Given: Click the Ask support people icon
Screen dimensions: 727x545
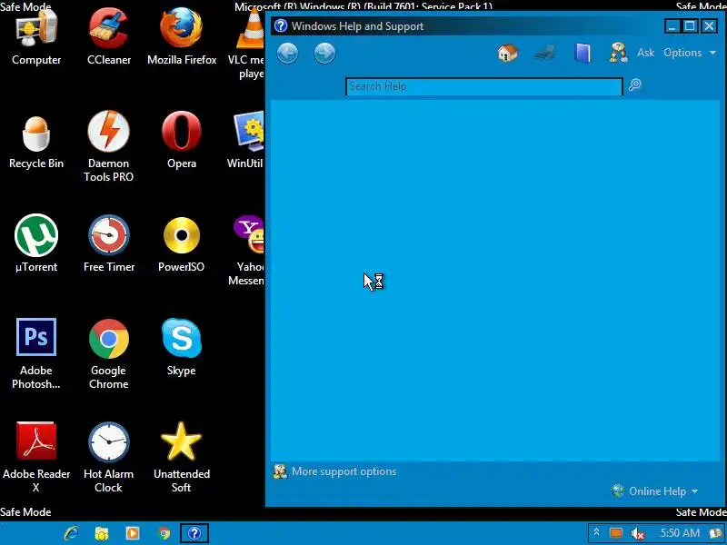Looking at the screenshot, I should (618, 53).
